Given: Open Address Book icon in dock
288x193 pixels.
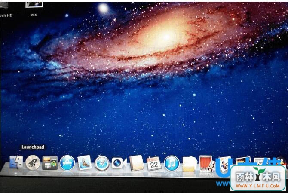Looking at the screenshot, I should (x=136, y=163).
